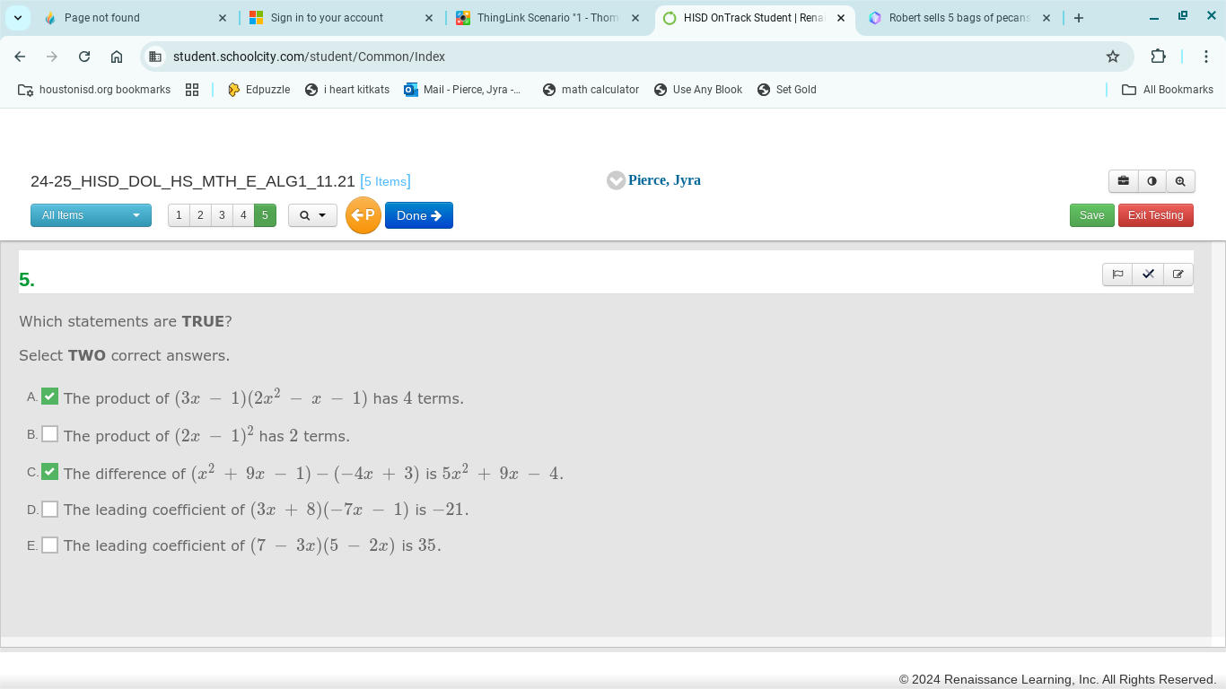1226x689 pixels.
Task: Open the browser extensions puzzle icon
Action: click(x=1158, y=57)
